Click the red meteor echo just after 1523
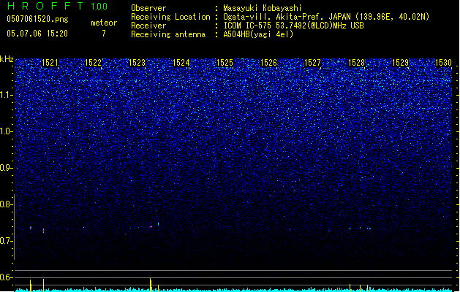 (x=151, y=227)
